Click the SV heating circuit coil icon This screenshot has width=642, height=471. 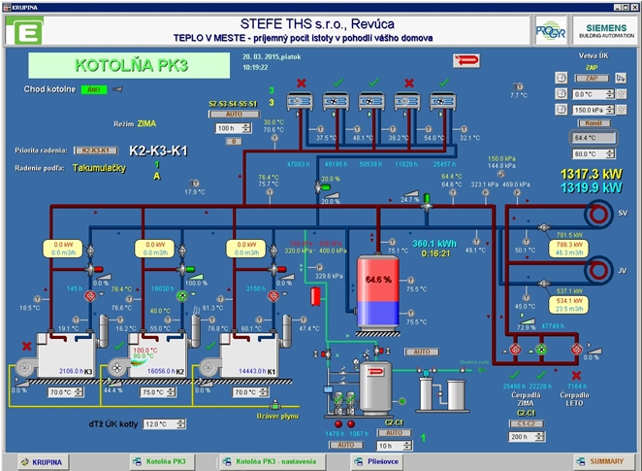(598, 214)
